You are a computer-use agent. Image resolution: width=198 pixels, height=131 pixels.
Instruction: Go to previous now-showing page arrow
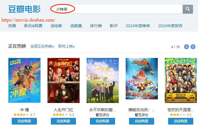(x=187, y=47)
